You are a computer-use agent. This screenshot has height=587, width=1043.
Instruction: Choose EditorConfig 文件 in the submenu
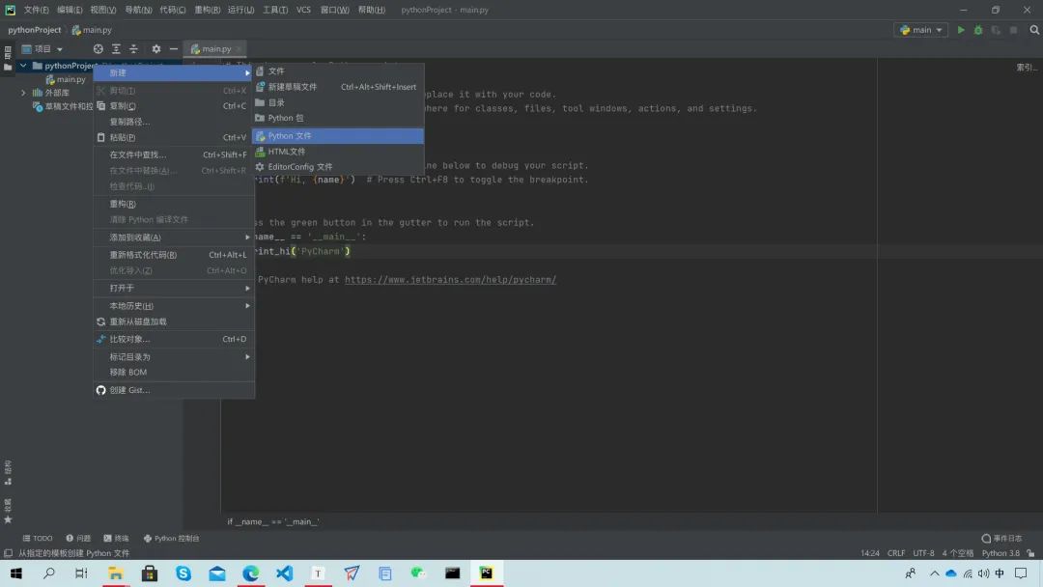pyautogui.click(x=338, y=167)
